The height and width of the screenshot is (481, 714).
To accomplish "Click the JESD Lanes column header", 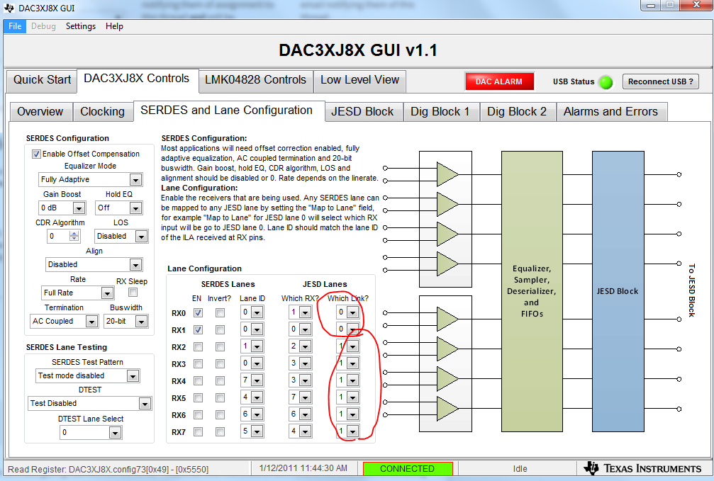I will [x=325, y=284].
